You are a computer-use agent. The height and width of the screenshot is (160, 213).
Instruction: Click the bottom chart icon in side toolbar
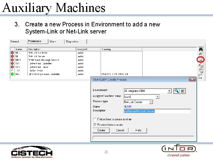point(201,77)
